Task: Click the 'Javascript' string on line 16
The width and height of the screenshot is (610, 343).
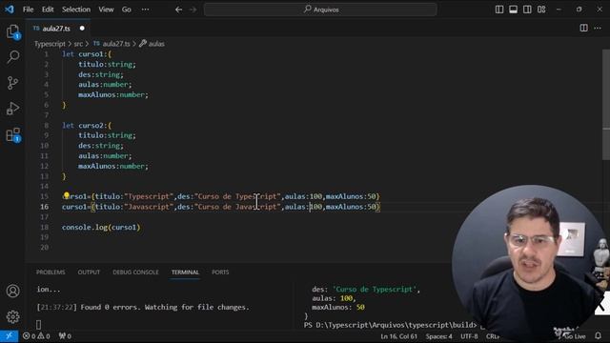Action: 149,207
